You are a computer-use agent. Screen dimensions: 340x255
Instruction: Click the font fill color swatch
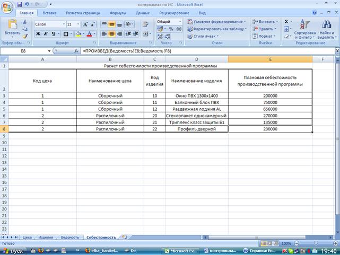(78, 34)
